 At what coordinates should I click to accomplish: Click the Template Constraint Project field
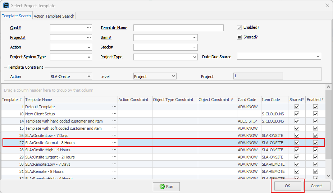pyautogui.click(x=258, y=76)
